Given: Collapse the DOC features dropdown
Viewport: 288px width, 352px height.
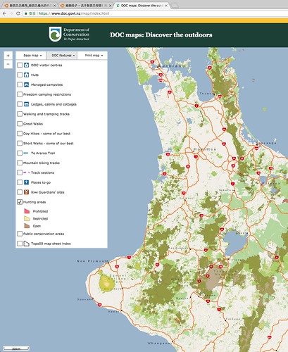Looking at the screenshot, I should coord(62,56).
